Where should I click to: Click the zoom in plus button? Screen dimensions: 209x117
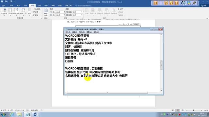(201, 110)
